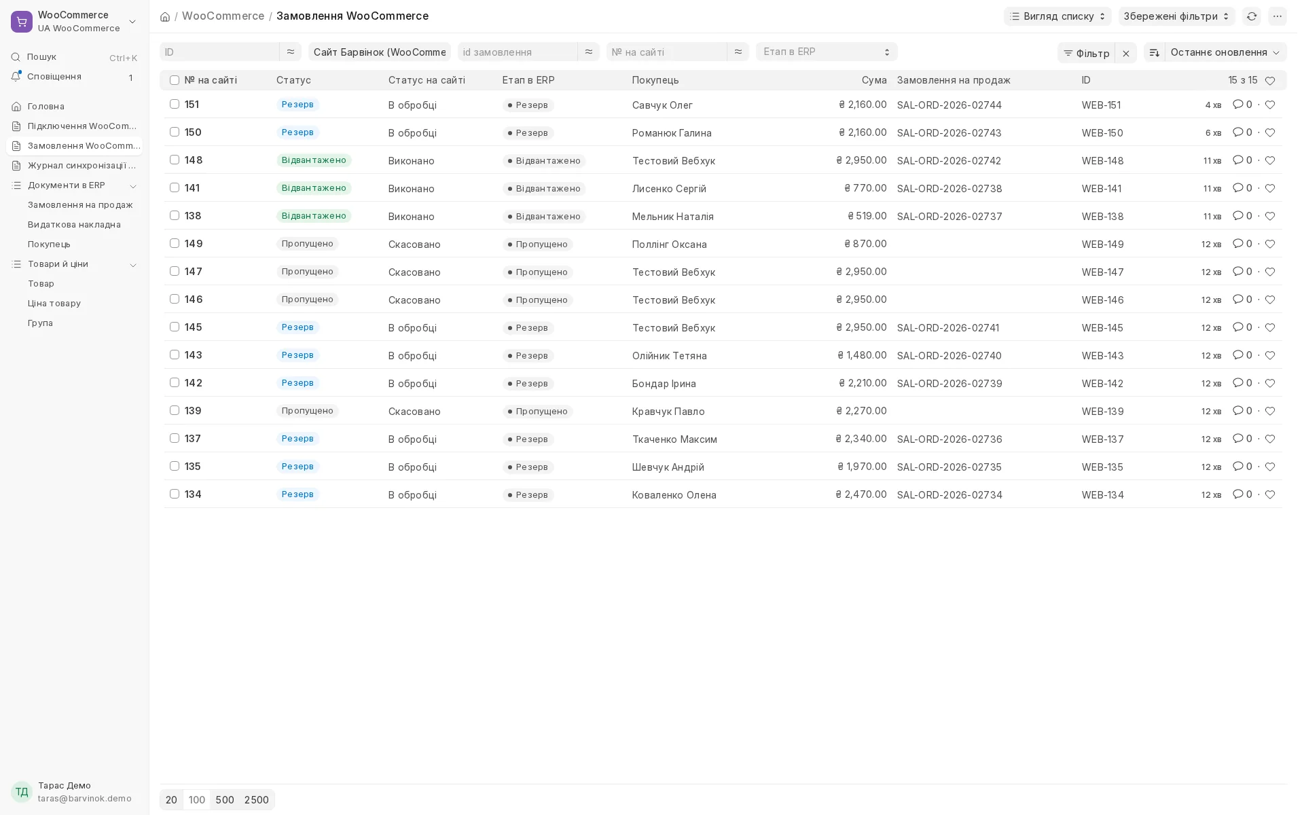The height and width of the screenshot is (815, 1304).
Task: Click the header heart icon in list
Action: (x=1270, y=81)
